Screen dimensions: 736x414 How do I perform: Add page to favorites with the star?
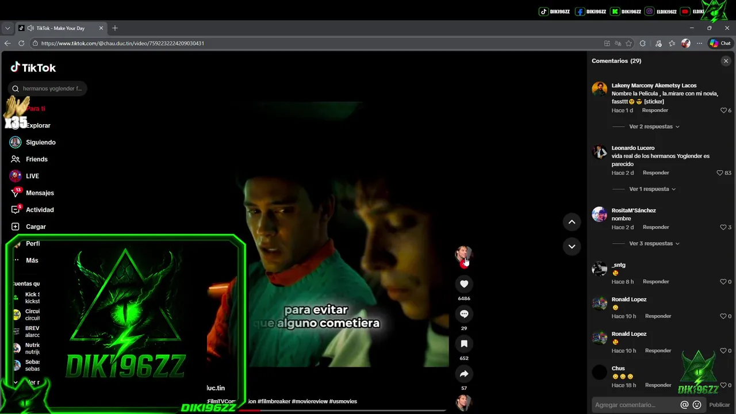tap(628, 43)
